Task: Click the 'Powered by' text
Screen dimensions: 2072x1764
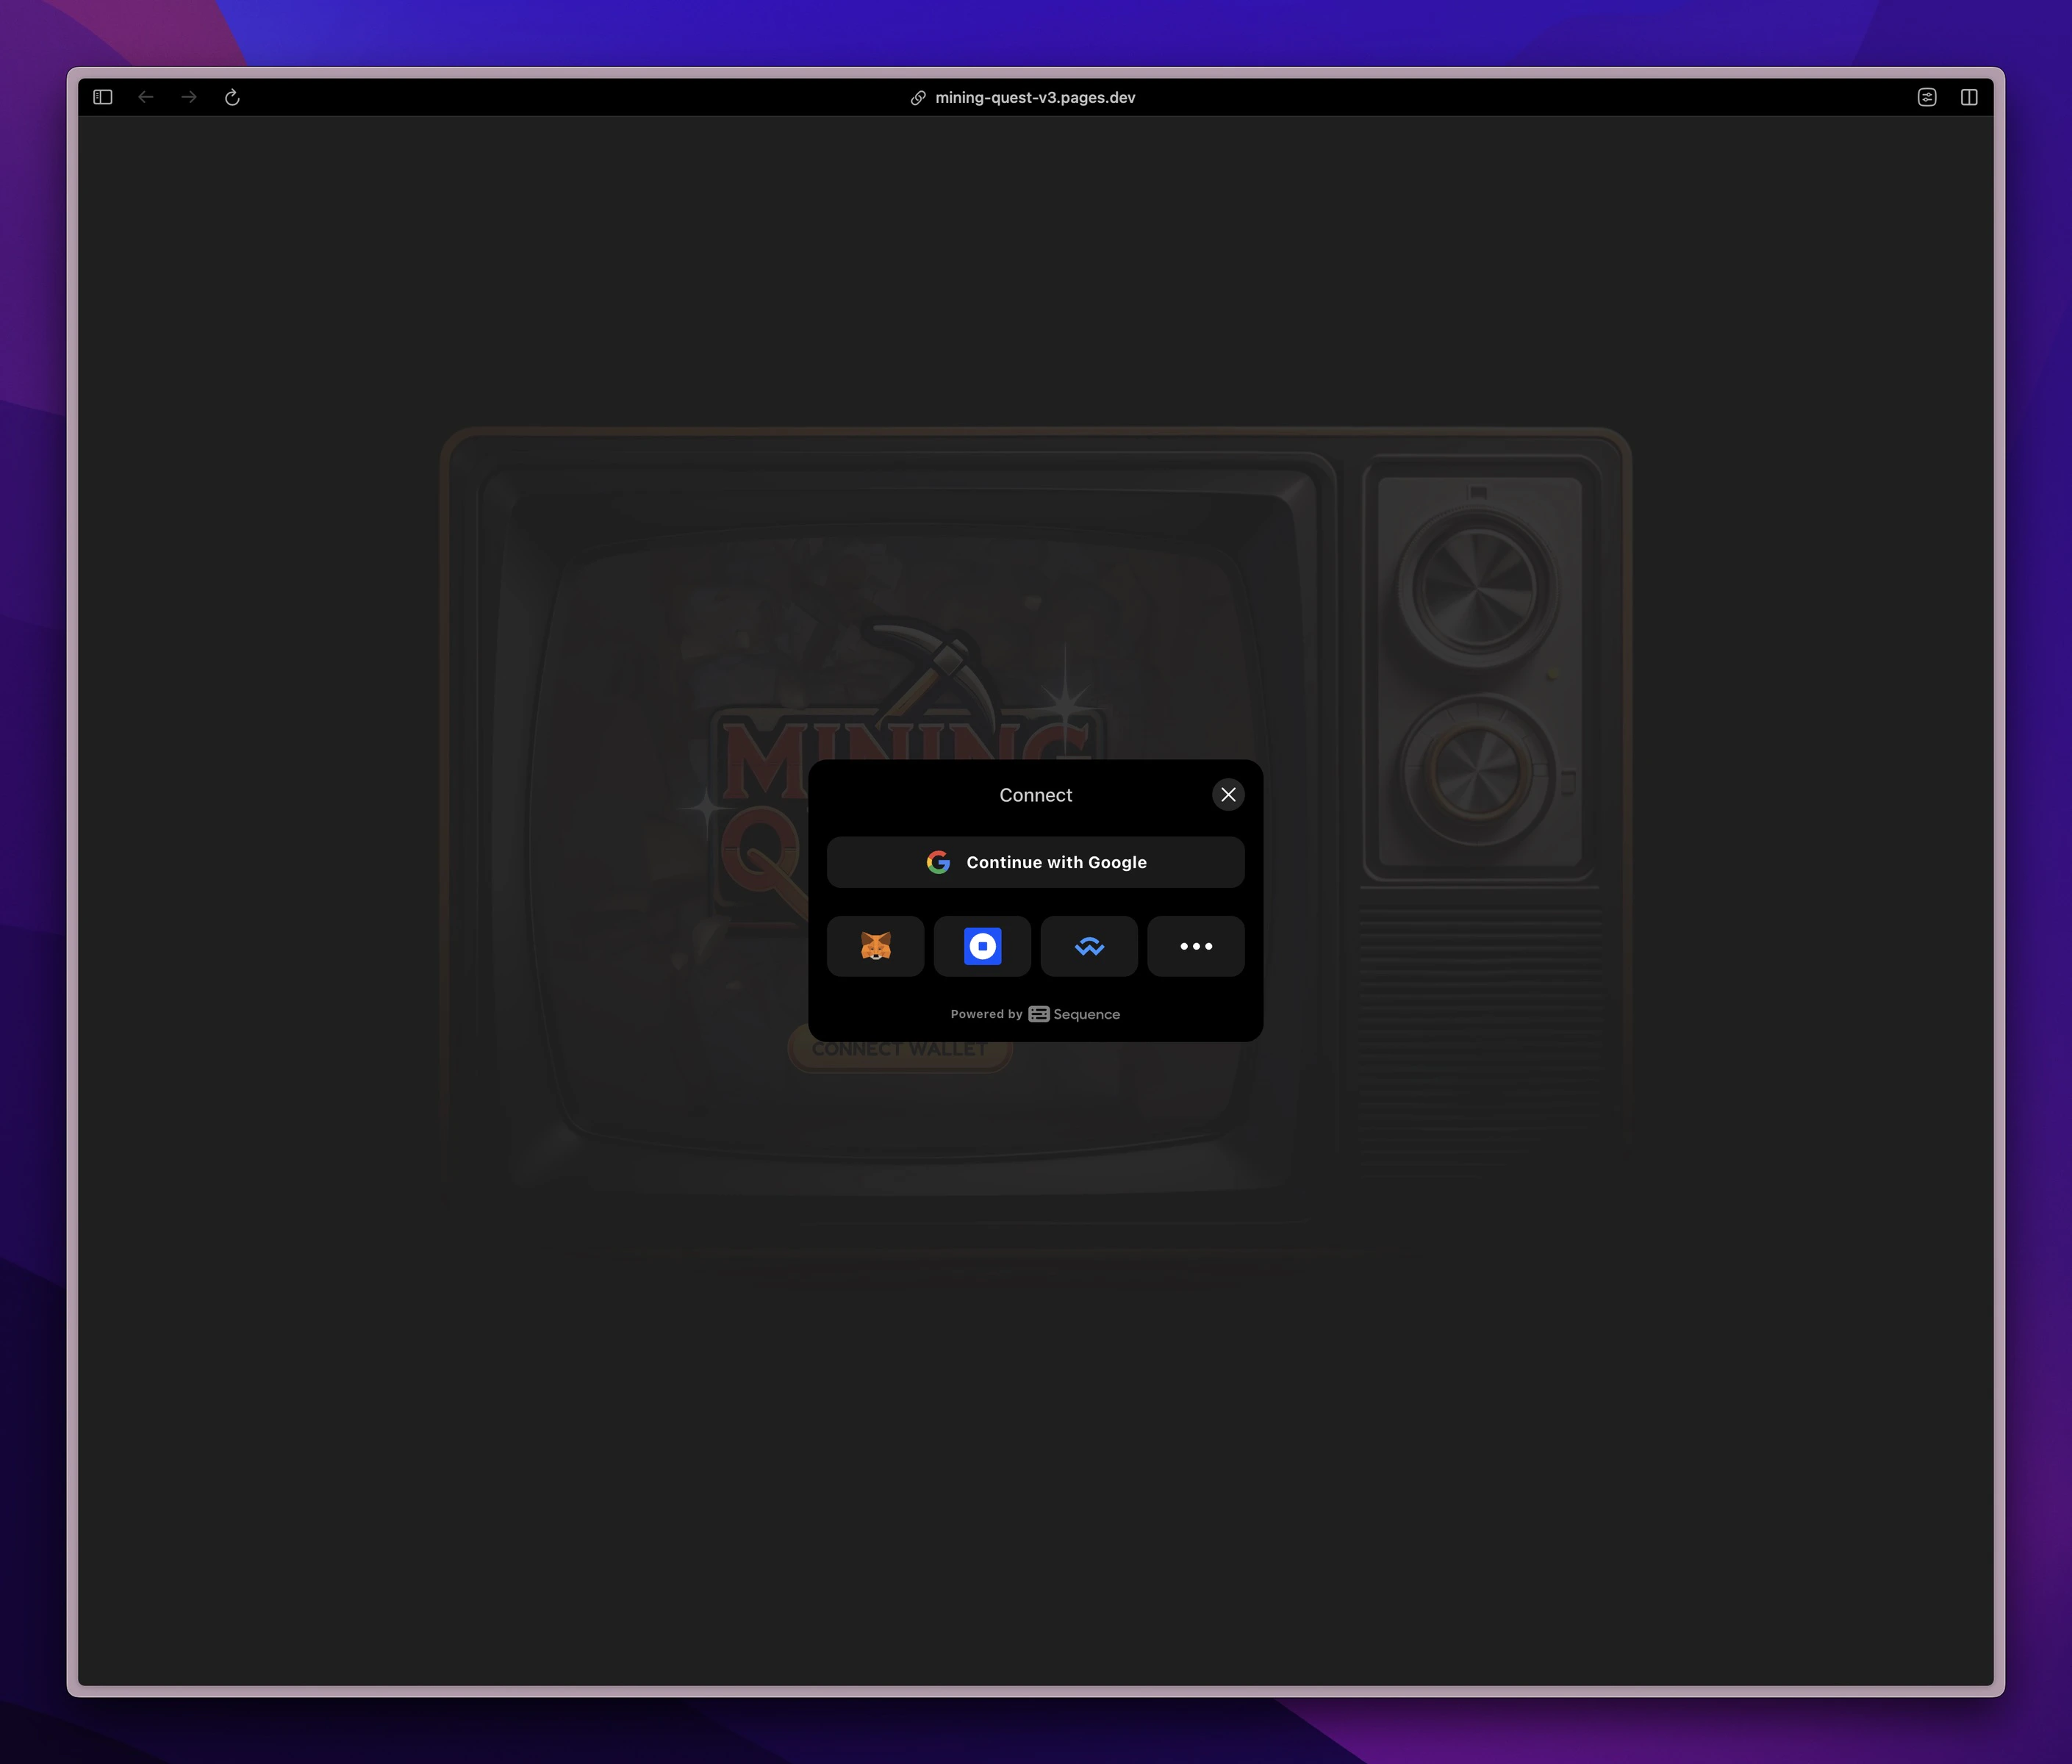Action: 986,1014
